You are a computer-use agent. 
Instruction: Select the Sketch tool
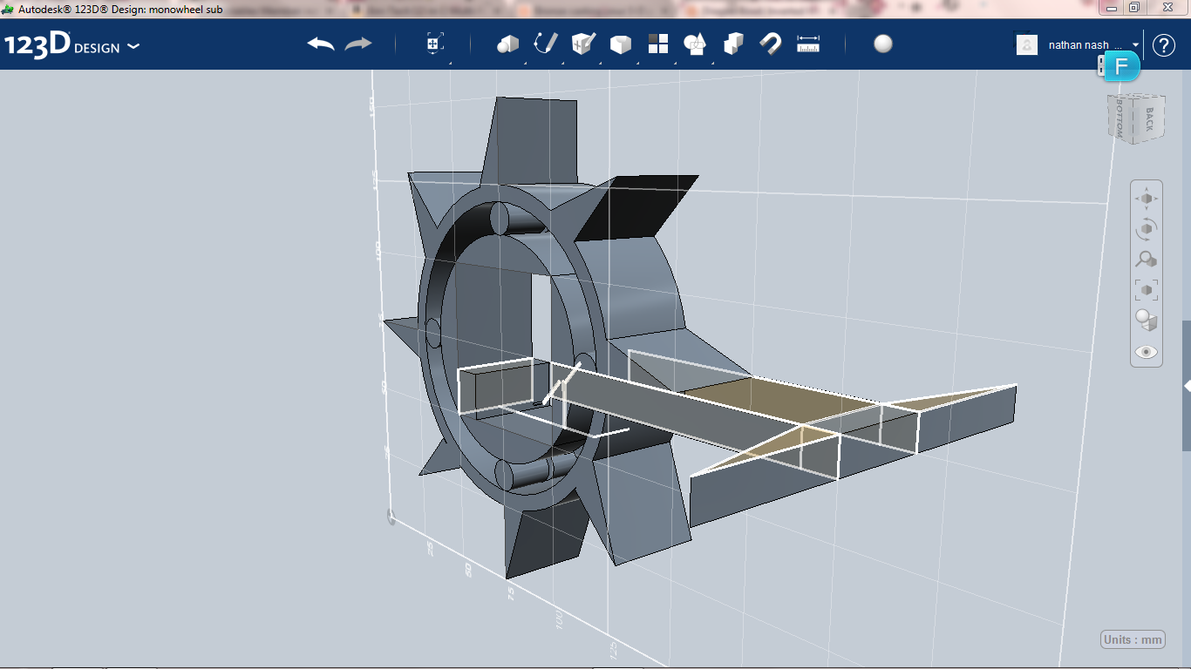tap(546, 44)
